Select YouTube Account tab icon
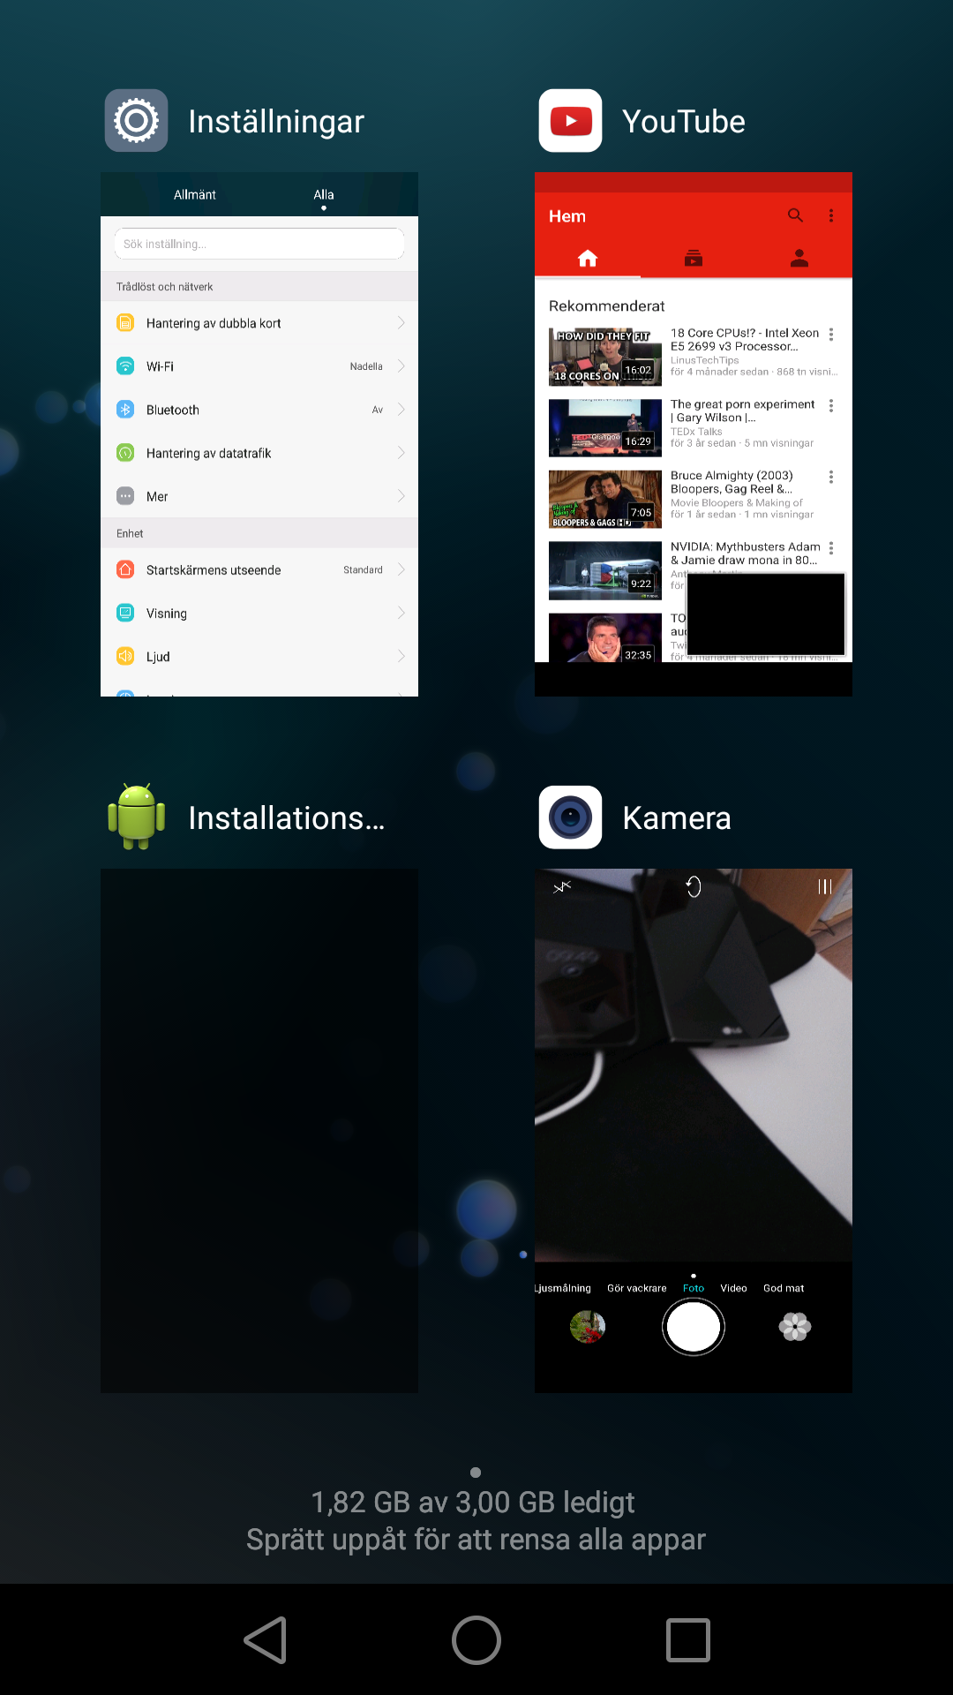Viewport: 953px width, 1695px height. (x=799, y=258)
